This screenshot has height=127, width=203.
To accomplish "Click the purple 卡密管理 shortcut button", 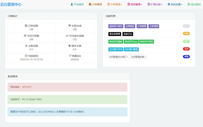I will click(x=154, y=26).
